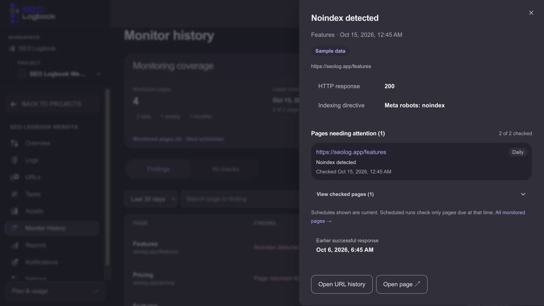
Task: Click the Sample data badge
Action: tap(330, 51)
